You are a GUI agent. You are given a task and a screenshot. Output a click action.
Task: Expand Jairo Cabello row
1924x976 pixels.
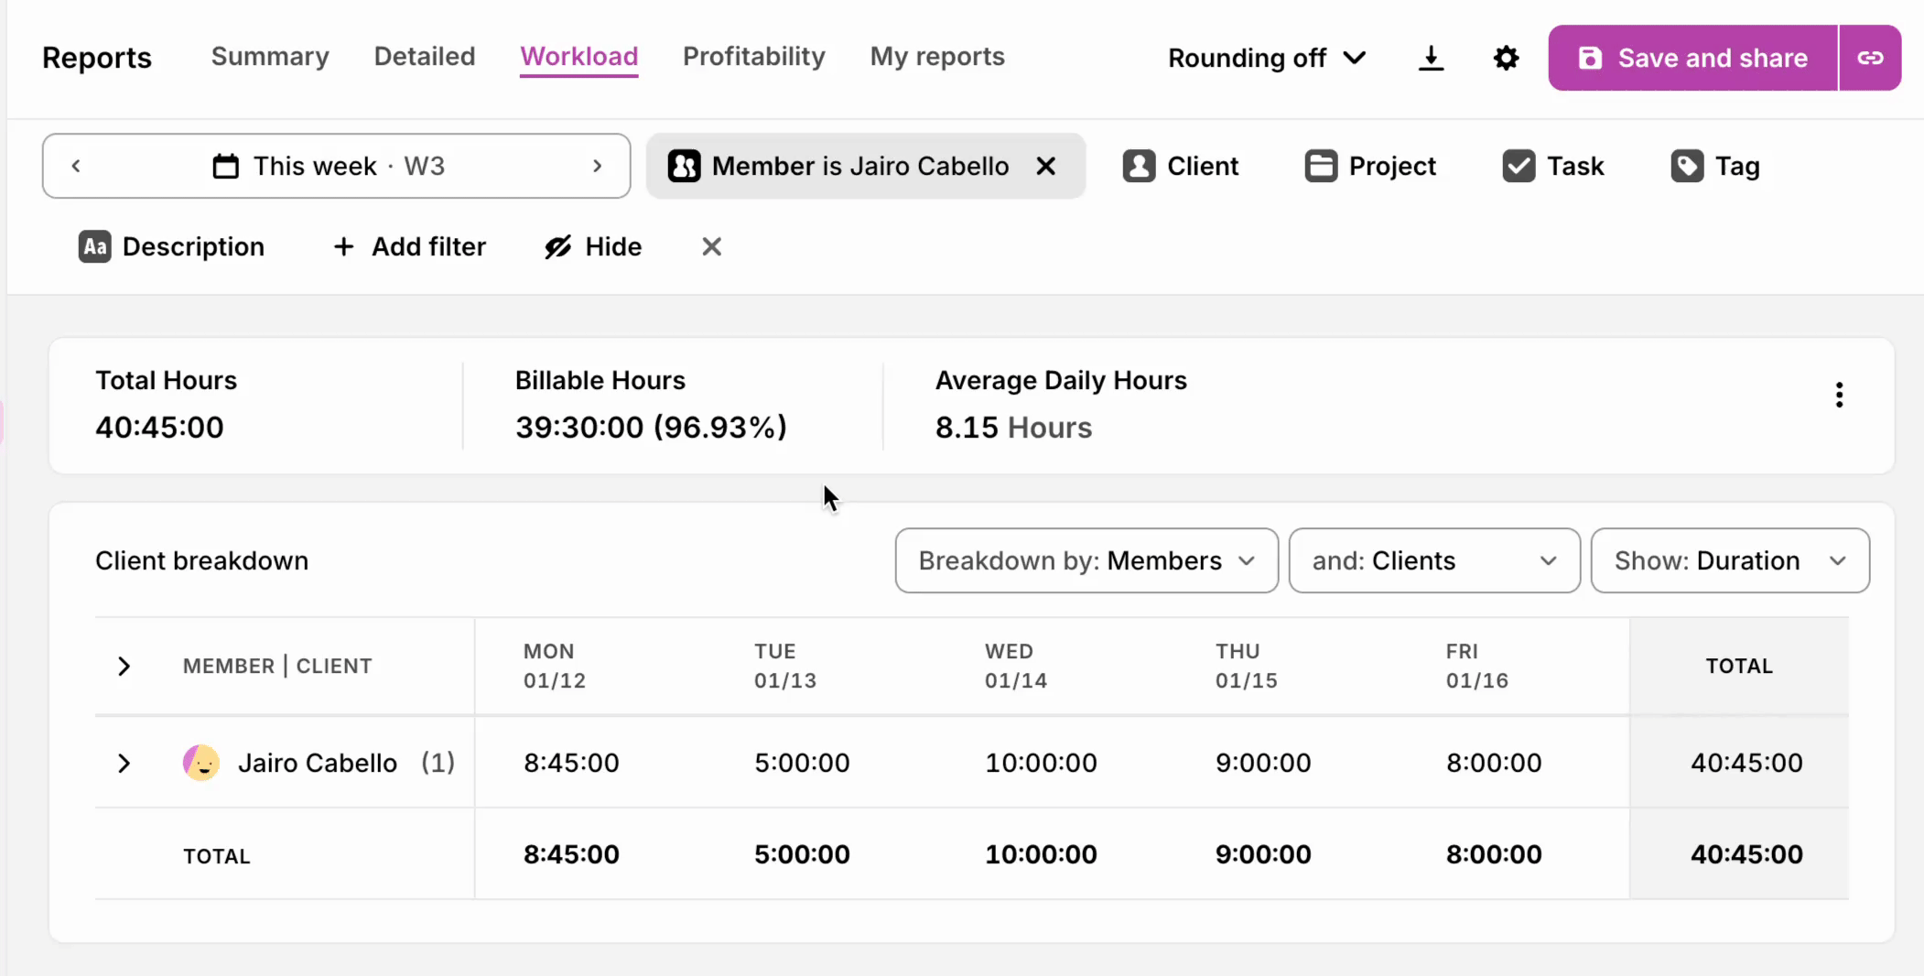(x=124, y=763)
